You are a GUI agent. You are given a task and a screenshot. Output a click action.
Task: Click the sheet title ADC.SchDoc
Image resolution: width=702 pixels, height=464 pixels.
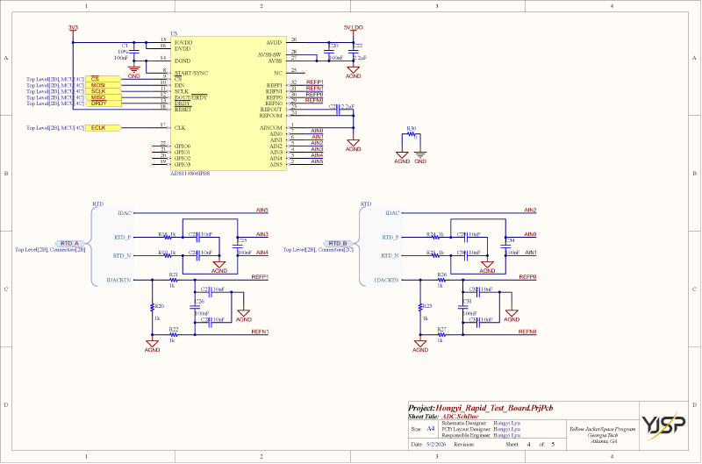pos(460,417)
